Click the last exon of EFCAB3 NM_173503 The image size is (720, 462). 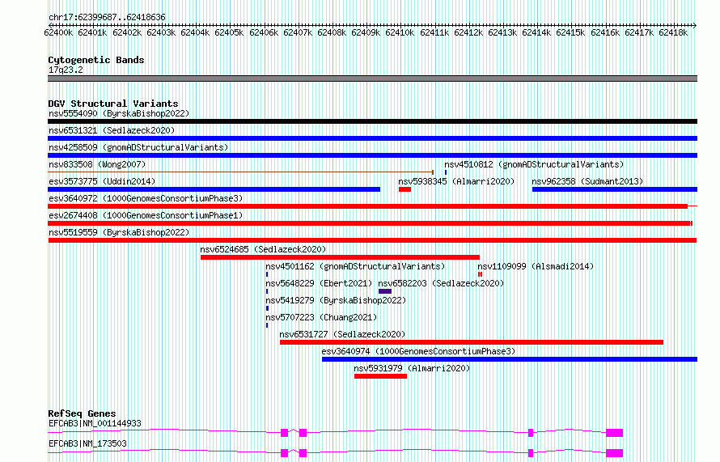tap(614, 453)
